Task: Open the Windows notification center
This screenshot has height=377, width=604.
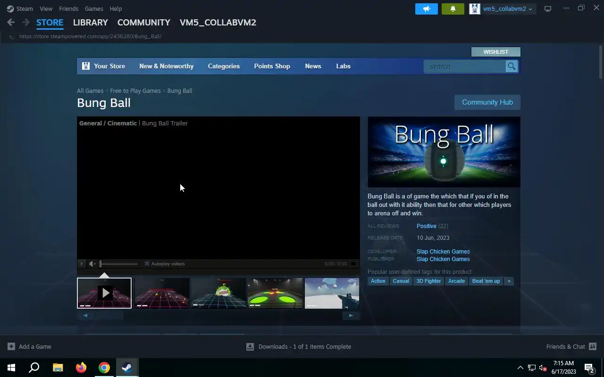Action: pos(589,368)
